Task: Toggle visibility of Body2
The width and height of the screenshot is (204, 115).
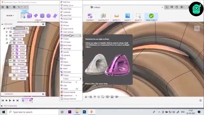Action: tap(13, 46)
